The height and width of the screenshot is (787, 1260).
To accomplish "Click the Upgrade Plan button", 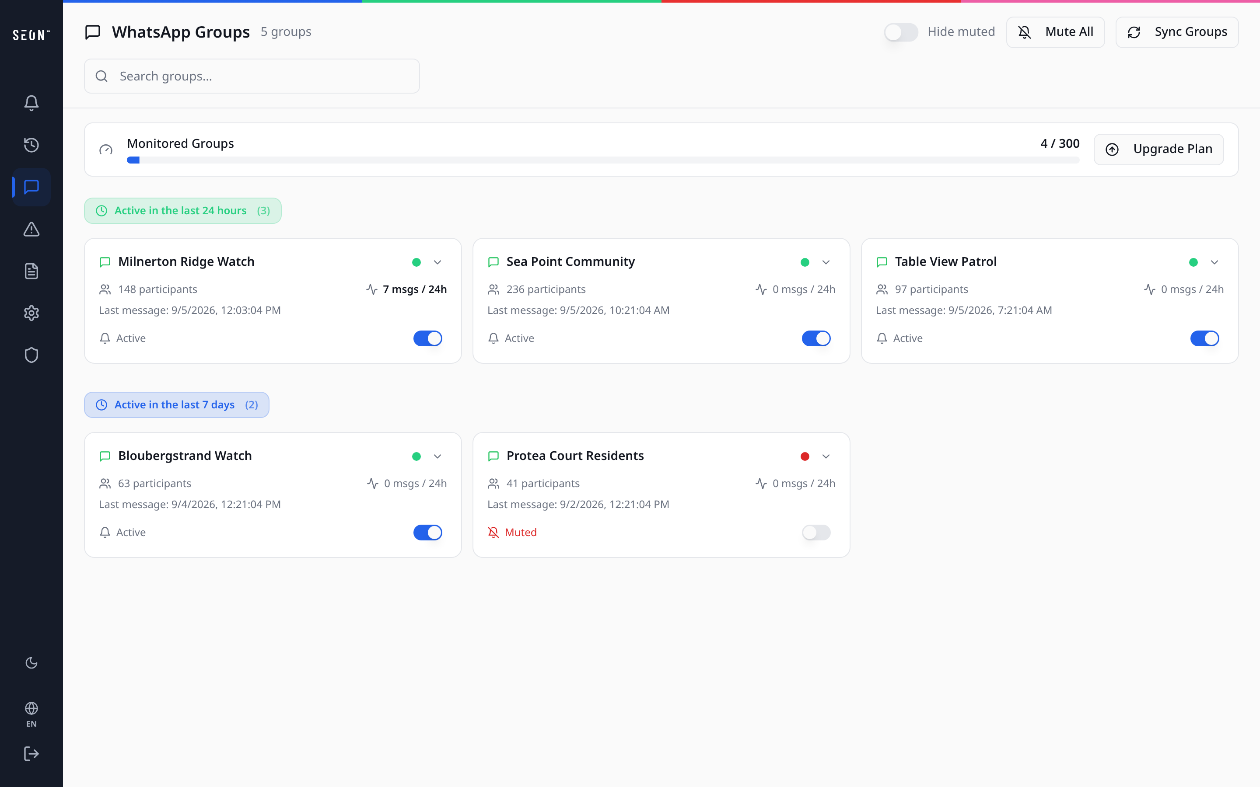I will [x=1158, y=150].
